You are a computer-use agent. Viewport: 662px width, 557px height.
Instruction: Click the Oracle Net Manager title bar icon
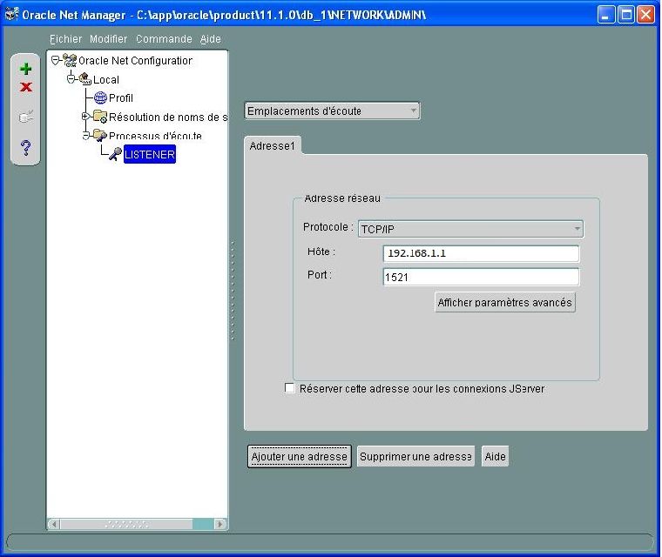[12, 14]
